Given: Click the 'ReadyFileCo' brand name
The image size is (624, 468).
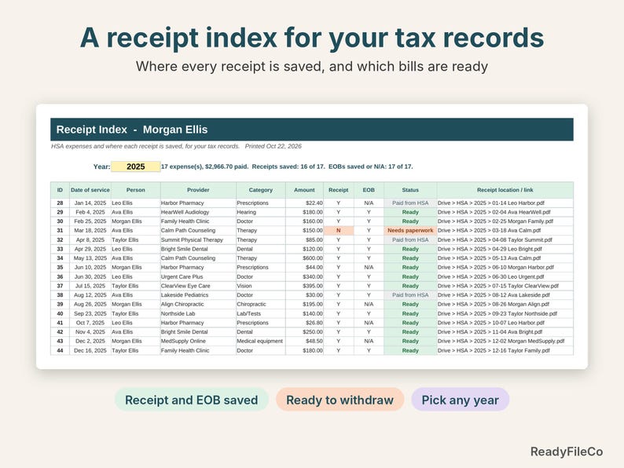Looking at the screenshot, I should click(567, 452).
